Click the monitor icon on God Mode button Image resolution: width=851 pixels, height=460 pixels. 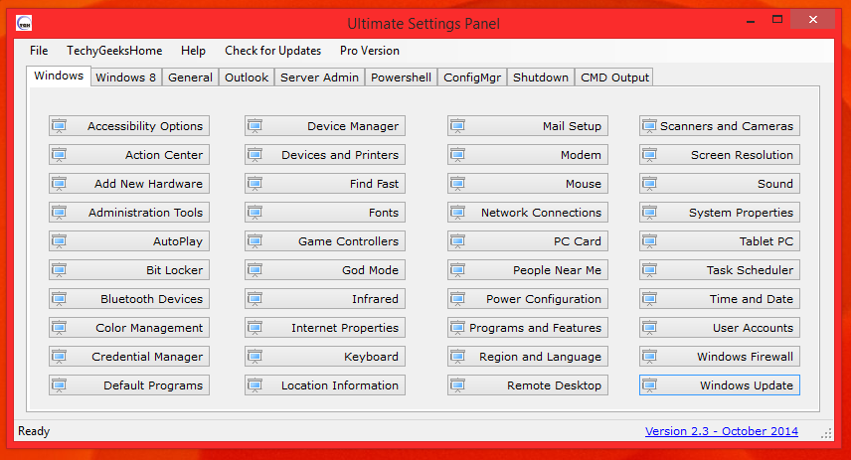(255, 270)
